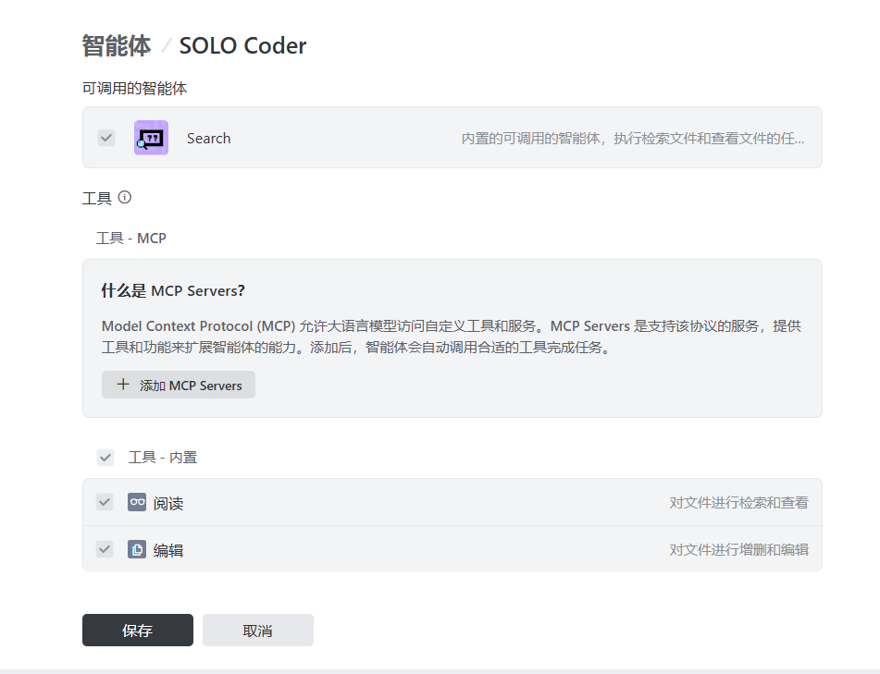The width and height of the screenshot is (880, 674).
Task: Click the 什么是 MCP Servers? heading
Action: (173, 290)
